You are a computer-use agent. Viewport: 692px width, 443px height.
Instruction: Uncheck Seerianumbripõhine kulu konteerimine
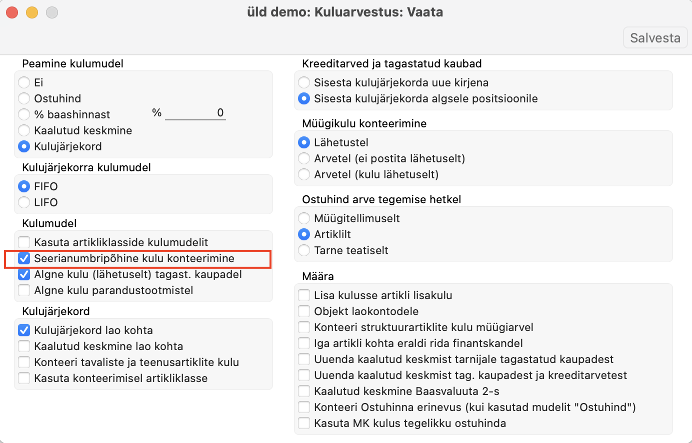point(24,258)
